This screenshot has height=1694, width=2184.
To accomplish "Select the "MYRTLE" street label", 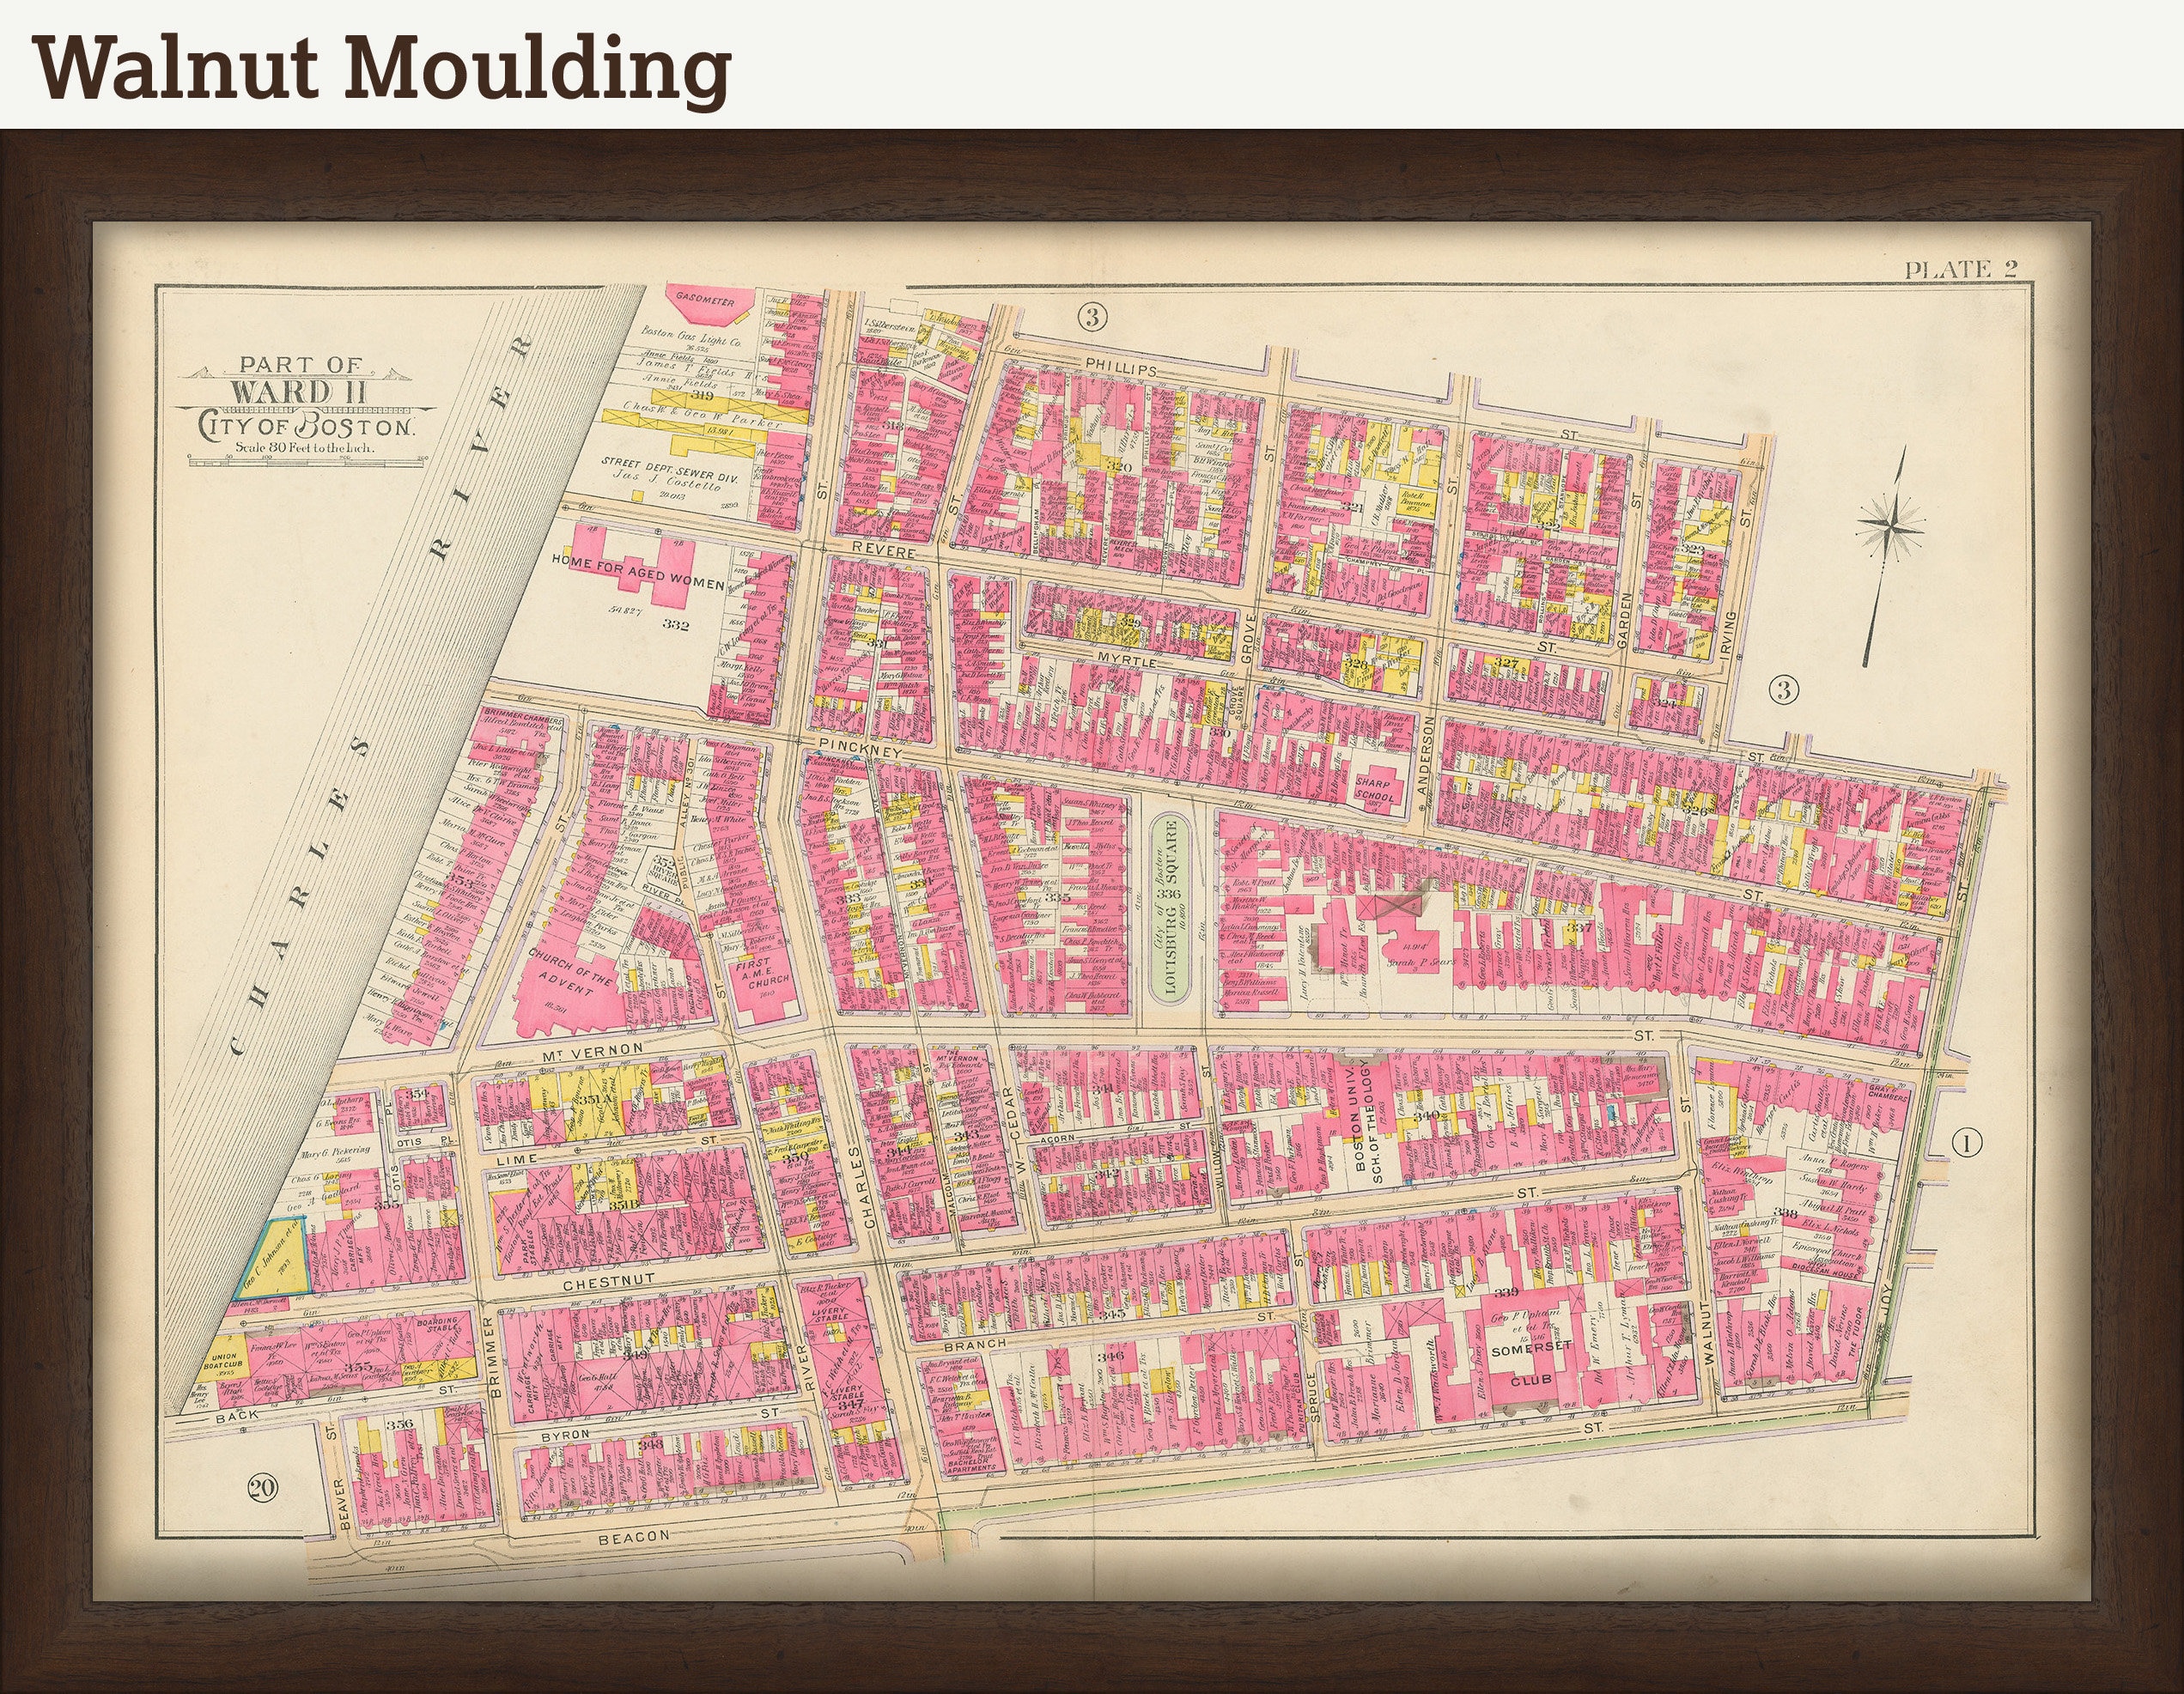I will pyautogui.click(x=1127, y=662).
